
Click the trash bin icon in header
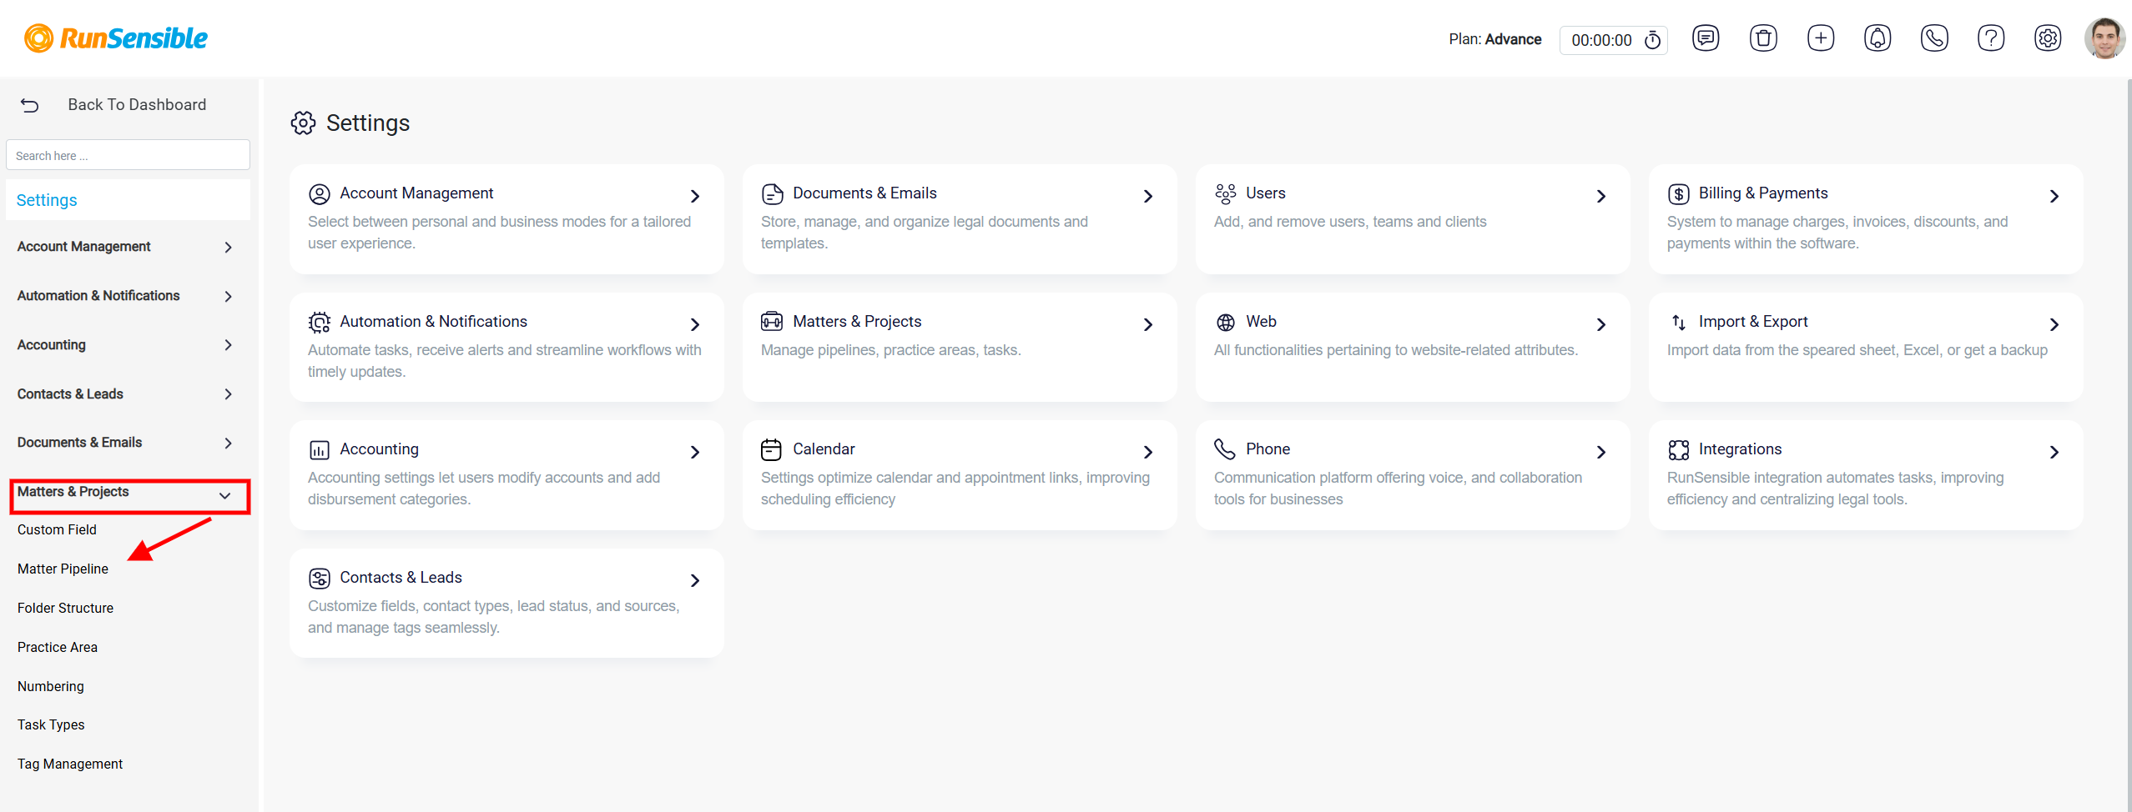(1763, 38)
